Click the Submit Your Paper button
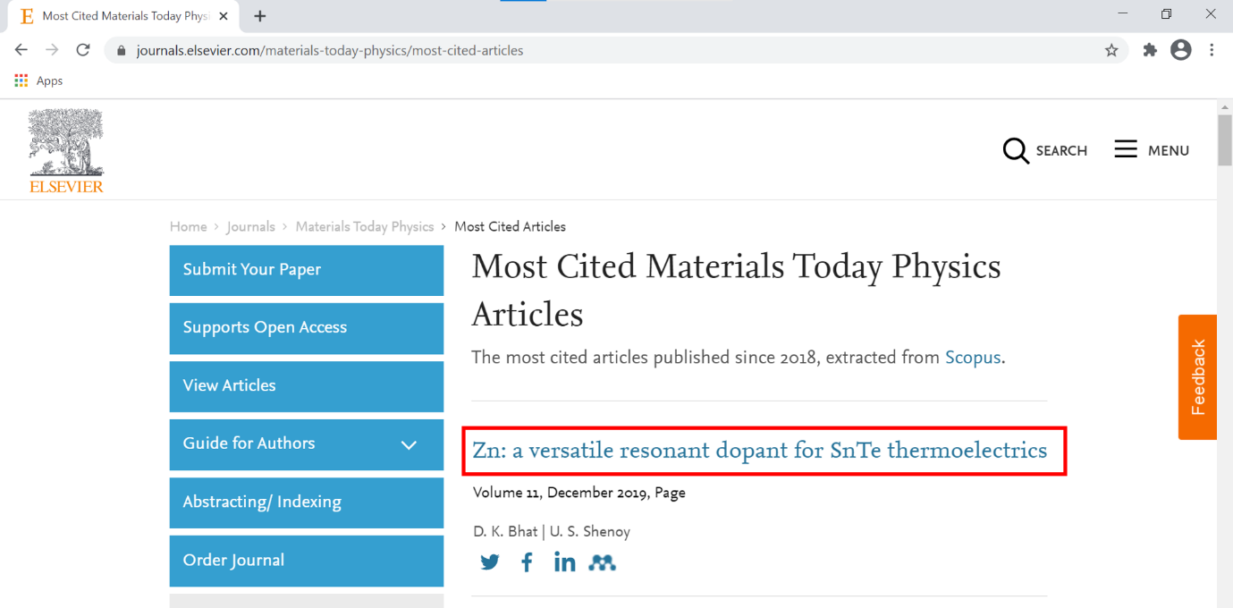 pyautogui.click(x=307, y=270)
